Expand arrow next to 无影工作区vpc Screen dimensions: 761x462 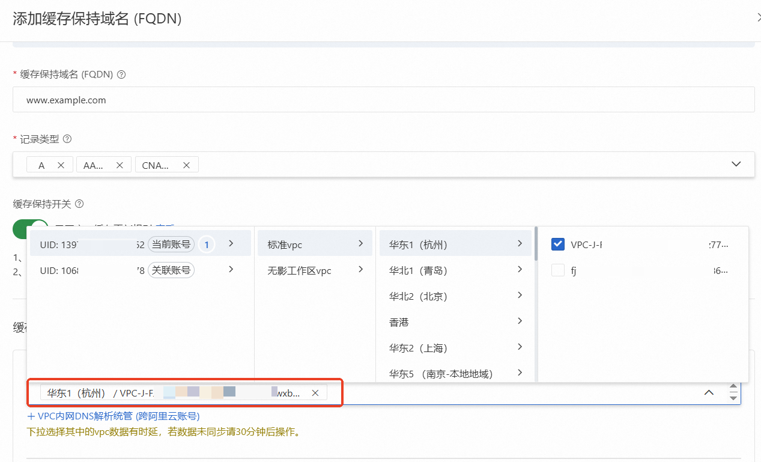point(360,269)
